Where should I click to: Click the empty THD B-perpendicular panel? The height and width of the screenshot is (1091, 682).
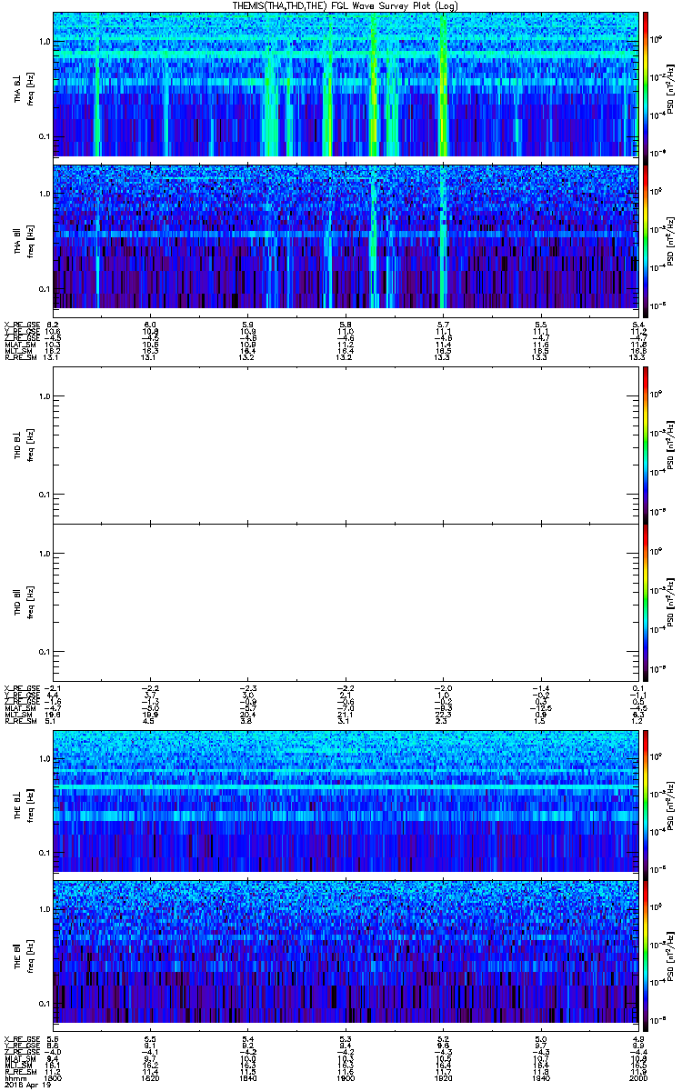coord(345,445)
